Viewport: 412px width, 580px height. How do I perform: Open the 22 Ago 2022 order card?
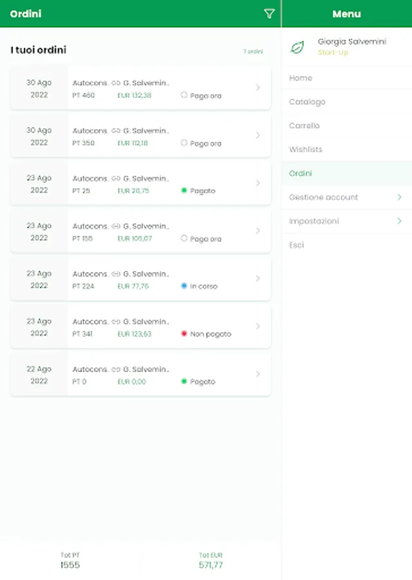point(140,375)
